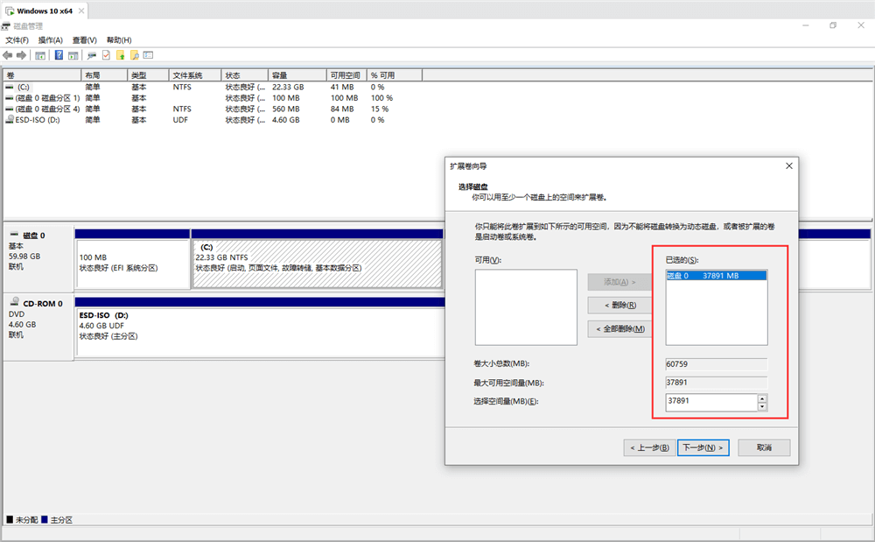
Task: Open the 文件(F) menu
Action: click(17, 40)
